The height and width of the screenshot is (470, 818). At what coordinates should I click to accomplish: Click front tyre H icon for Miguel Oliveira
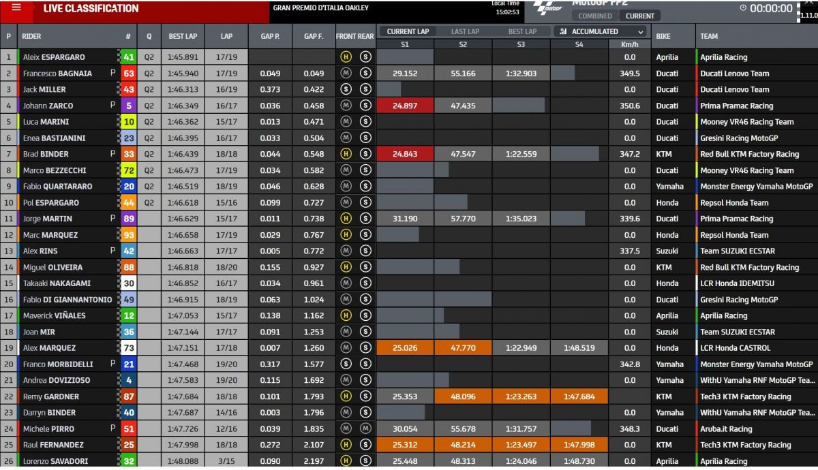(346, 267)
